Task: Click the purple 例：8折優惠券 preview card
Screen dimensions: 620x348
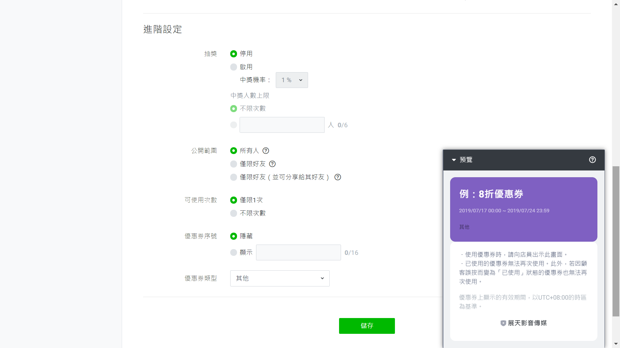Action: tap(523, 209)
